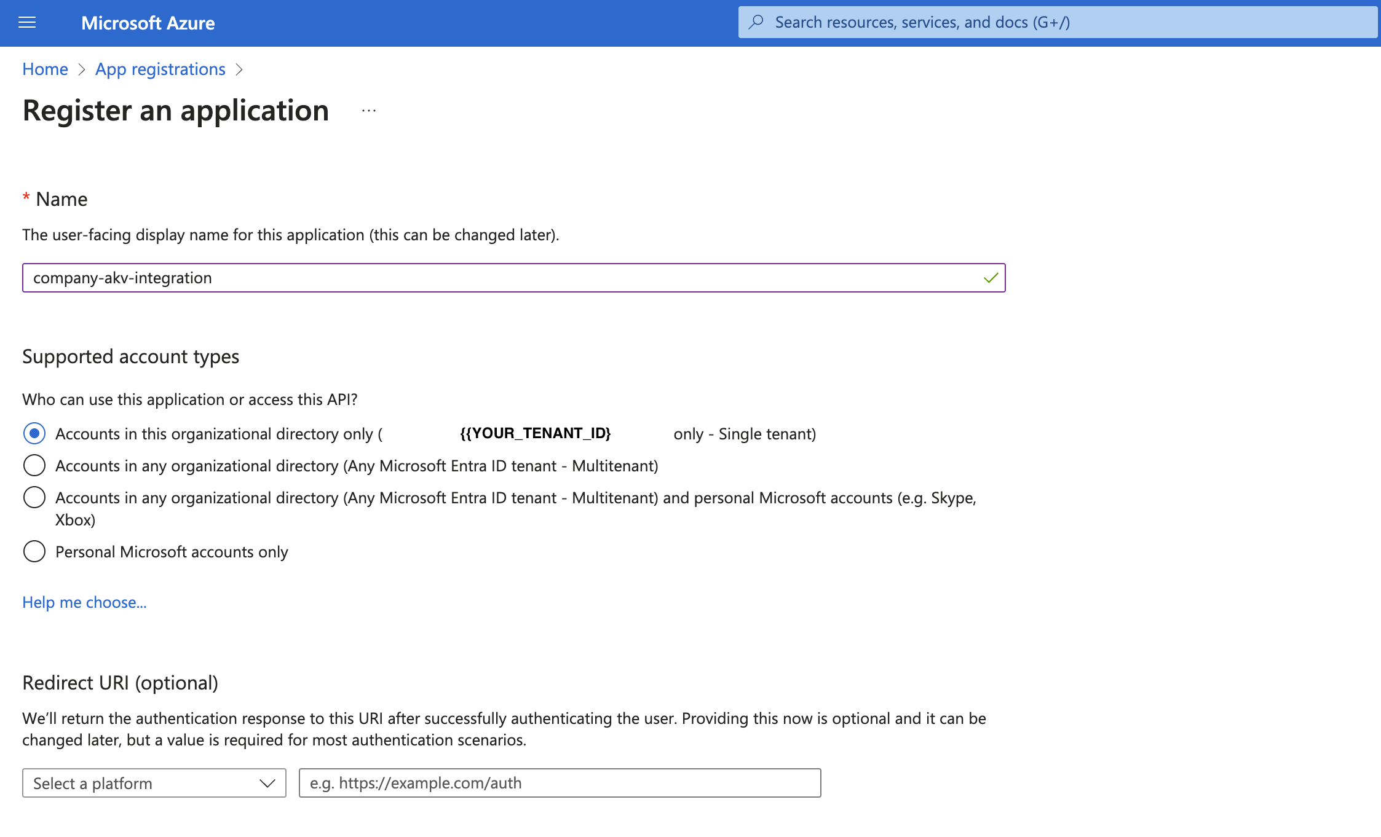Select any organizational directory Multitenant option
The image size is (1381, 837).
[34, 465]
